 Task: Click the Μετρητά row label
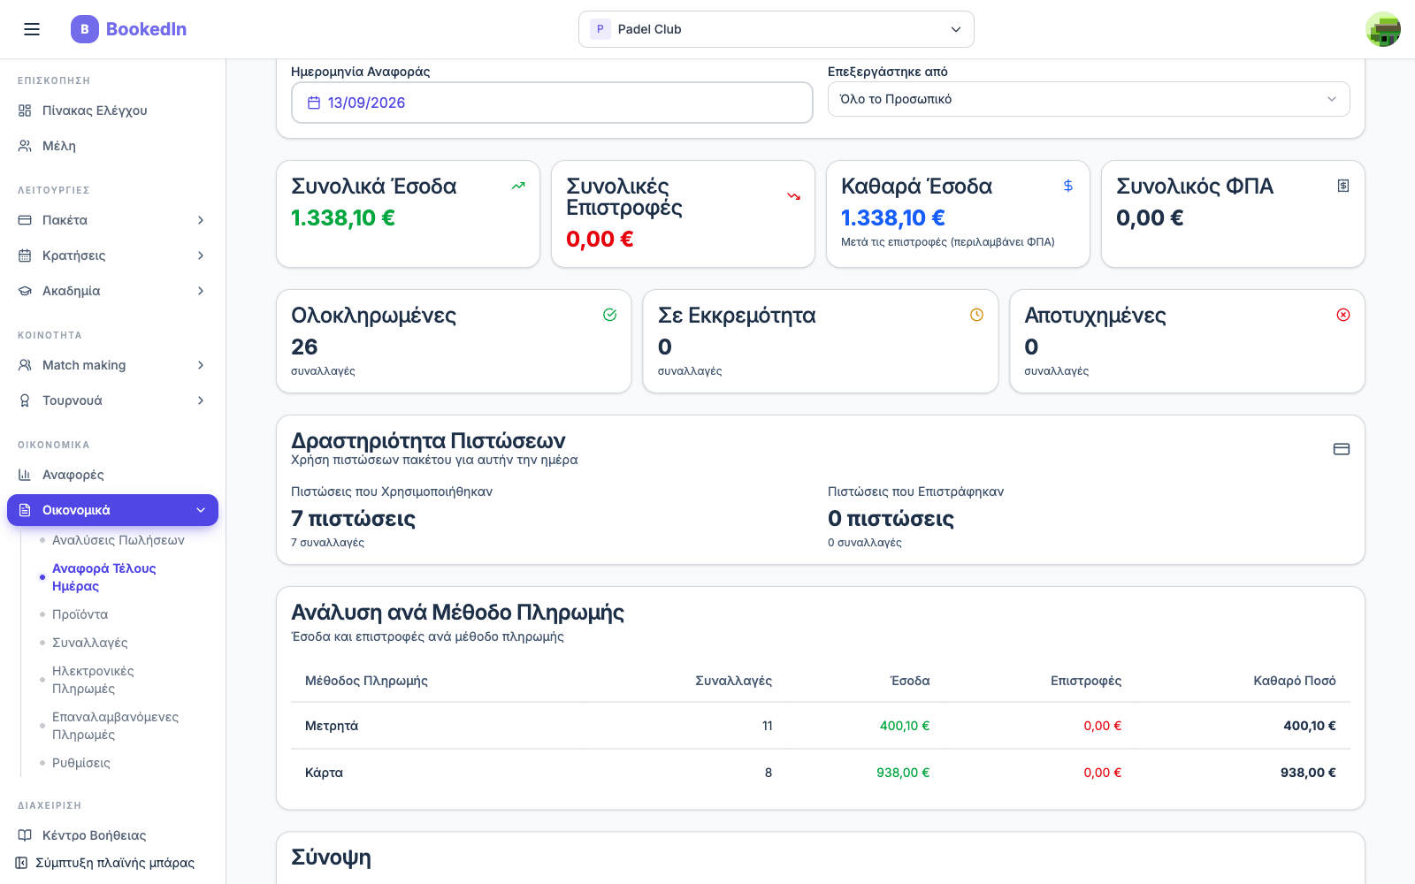click(x=332, y=726)
